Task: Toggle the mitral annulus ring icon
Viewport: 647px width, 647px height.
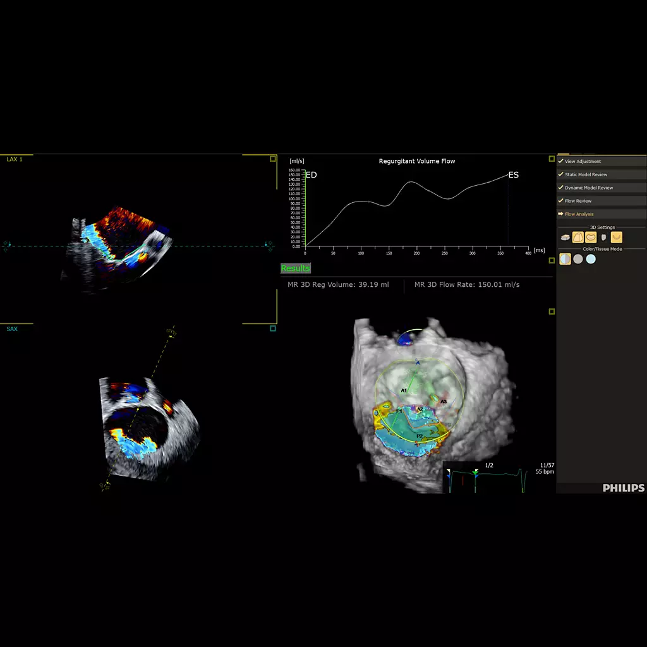Action: point(591,238)
